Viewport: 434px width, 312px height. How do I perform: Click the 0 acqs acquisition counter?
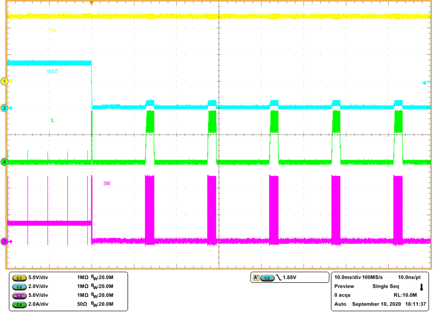coord(342,295)
